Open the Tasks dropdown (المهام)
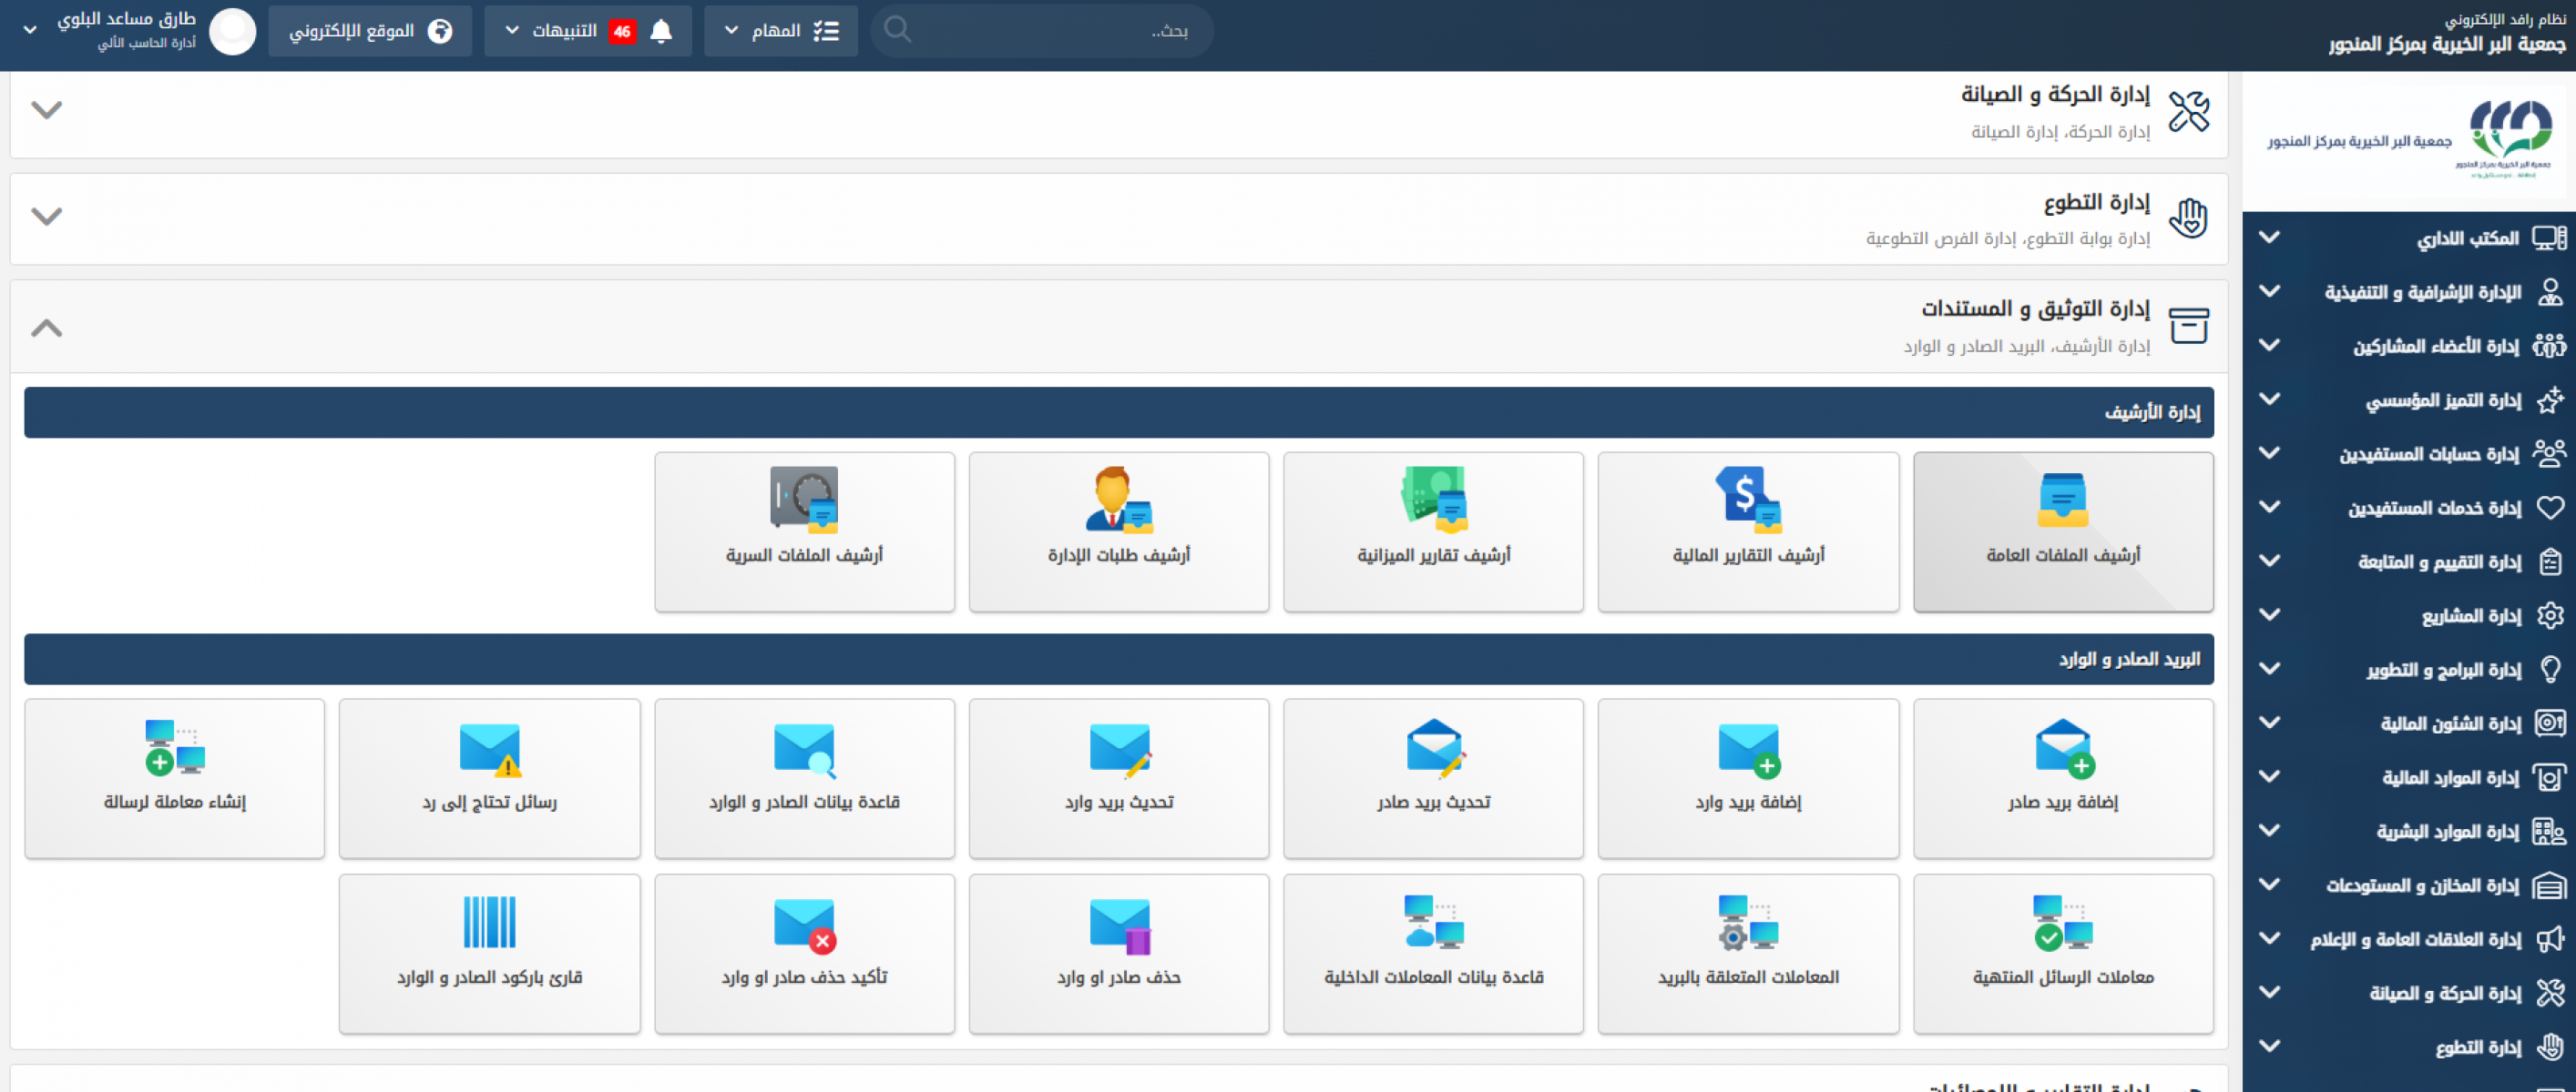The image size is (2576, 1092). pos(780,31)
